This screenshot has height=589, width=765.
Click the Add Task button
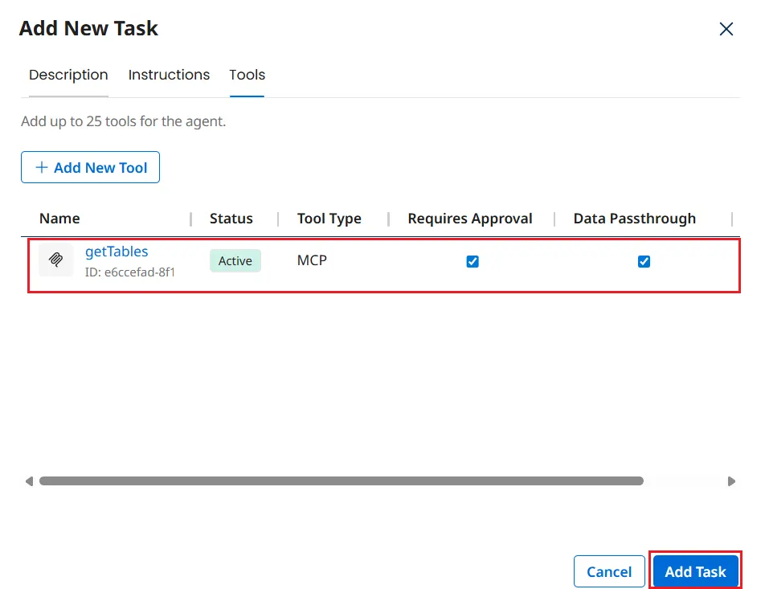(x=695, y=571)
